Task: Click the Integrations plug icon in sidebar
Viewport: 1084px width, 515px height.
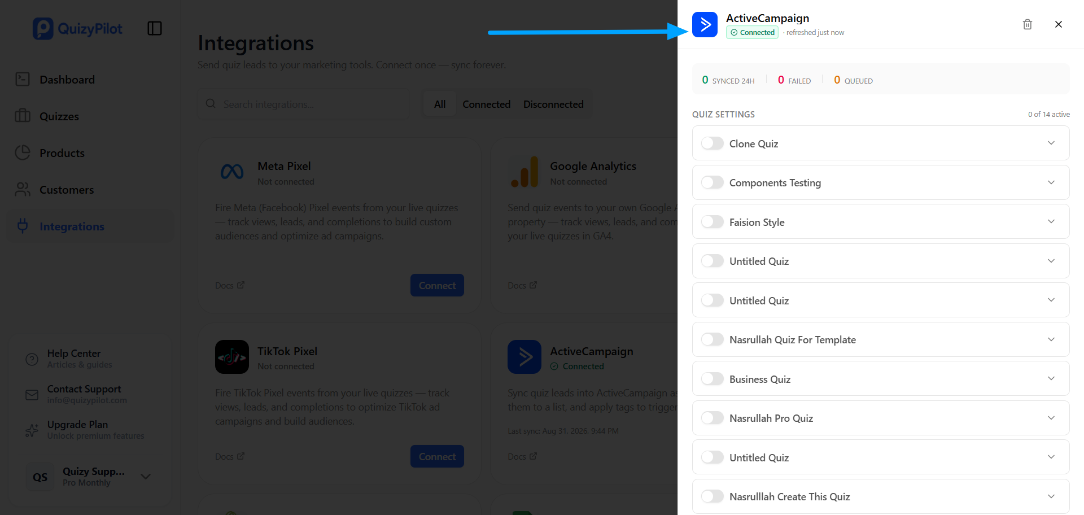Action: tap(23, 226)
